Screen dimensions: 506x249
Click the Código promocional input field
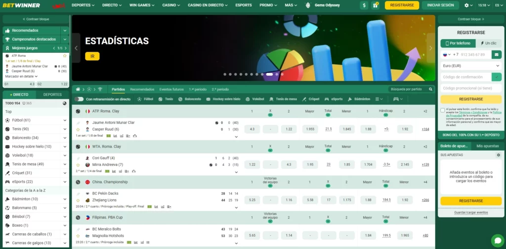(471, 88)
